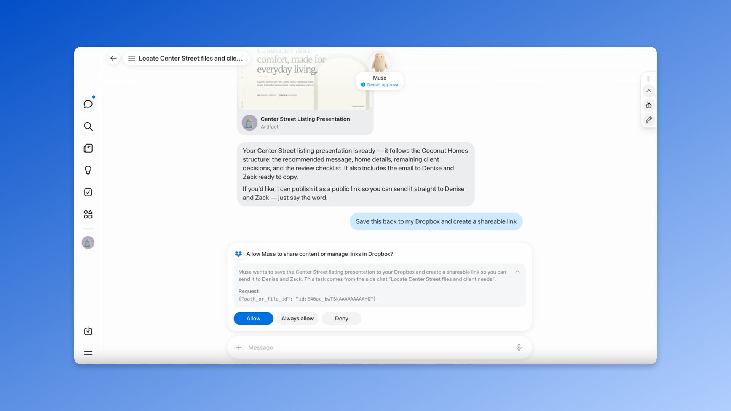This screenshot has height=411, width=731.
Task: Open the apps shapes sidebar icon
Action: (88, 214)
